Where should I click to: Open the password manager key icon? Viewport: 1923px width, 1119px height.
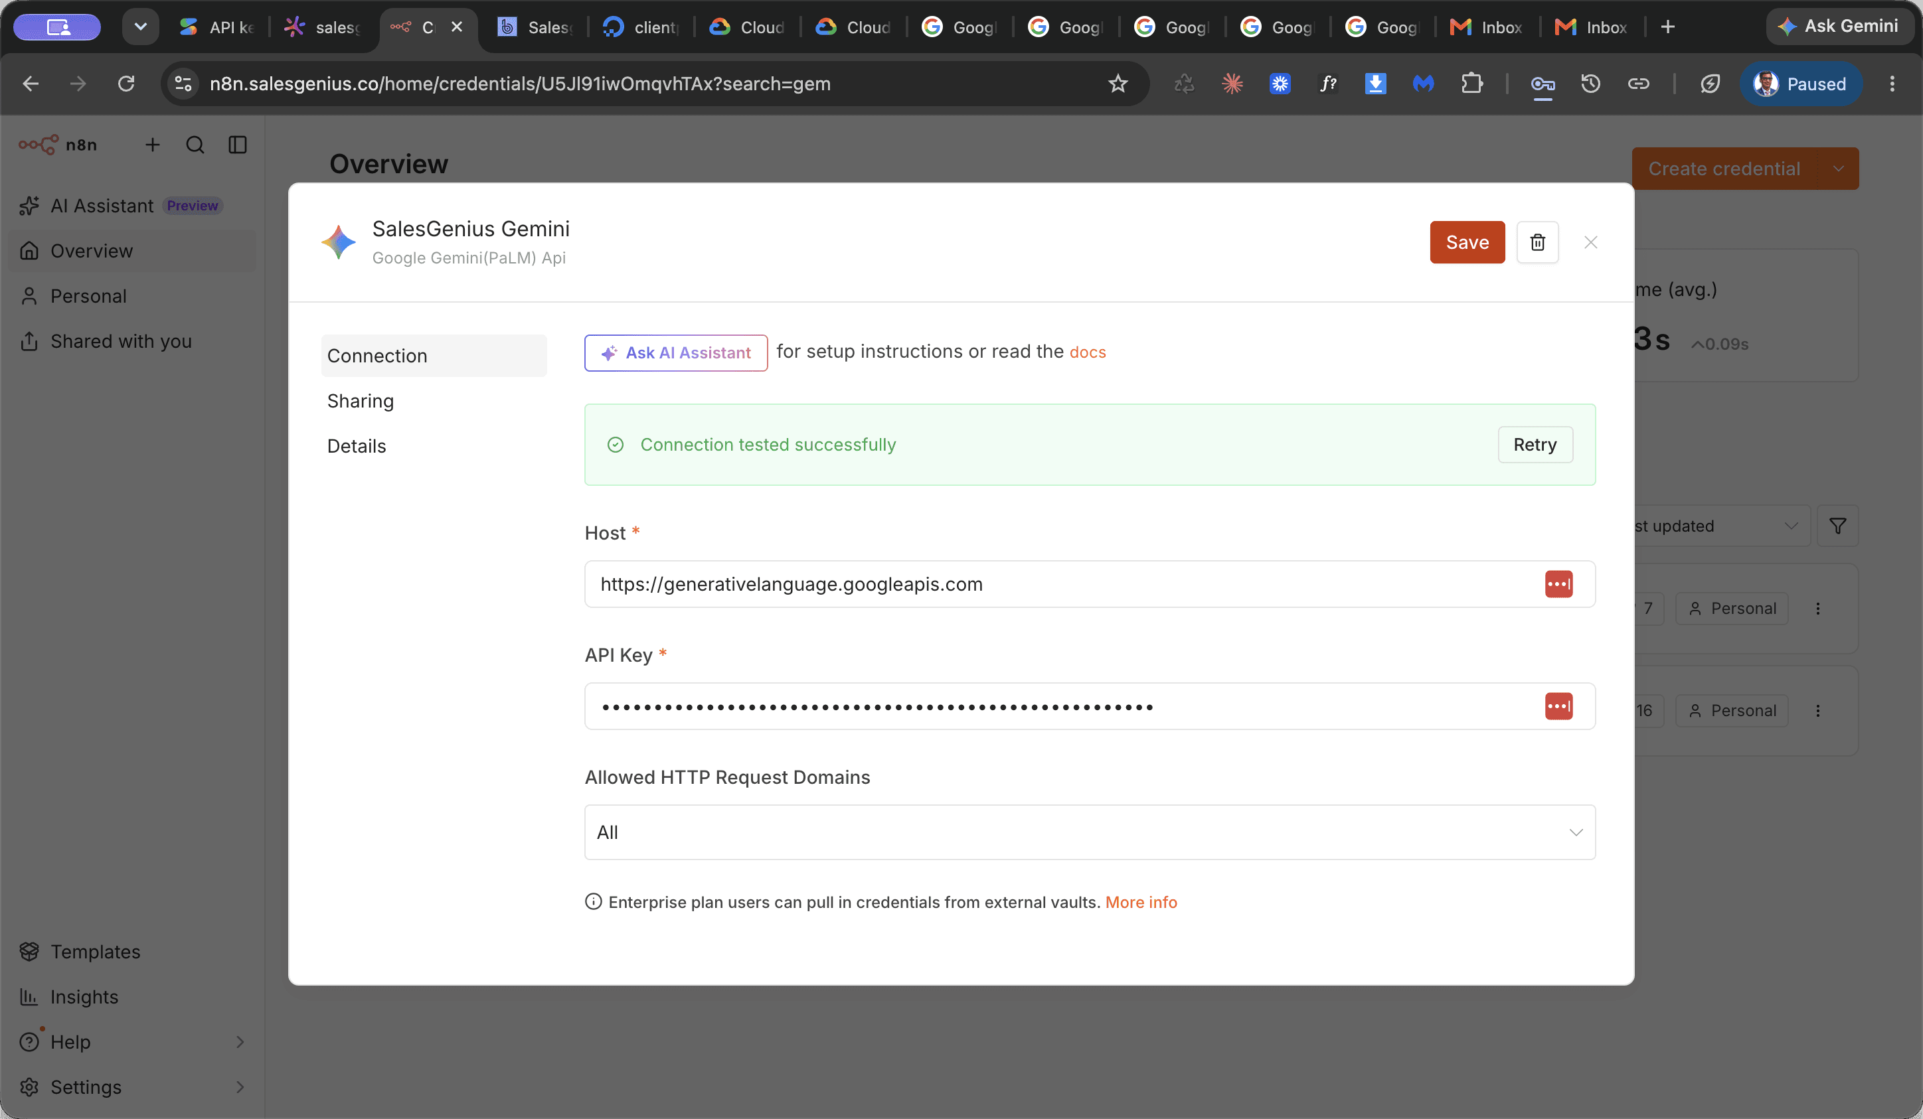[x=1543, y=84]
